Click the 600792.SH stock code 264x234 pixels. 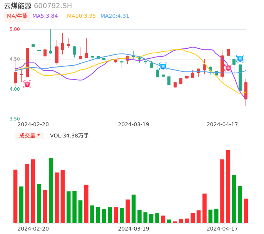coord(53,6)
